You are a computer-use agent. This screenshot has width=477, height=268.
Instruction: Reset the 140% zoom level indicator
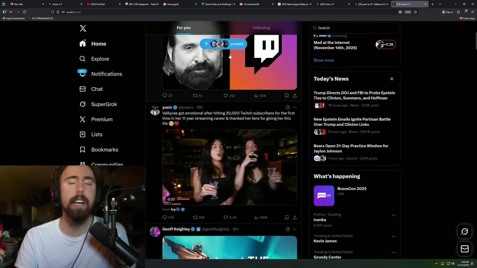[408, 12]
